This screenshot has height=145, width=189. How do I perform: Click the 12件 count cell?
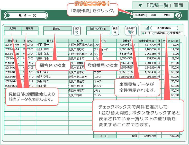pyautogui.click(x=127, y=136)
